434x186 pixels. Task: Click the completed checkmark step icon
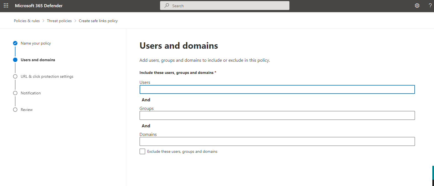coord(15,43)
